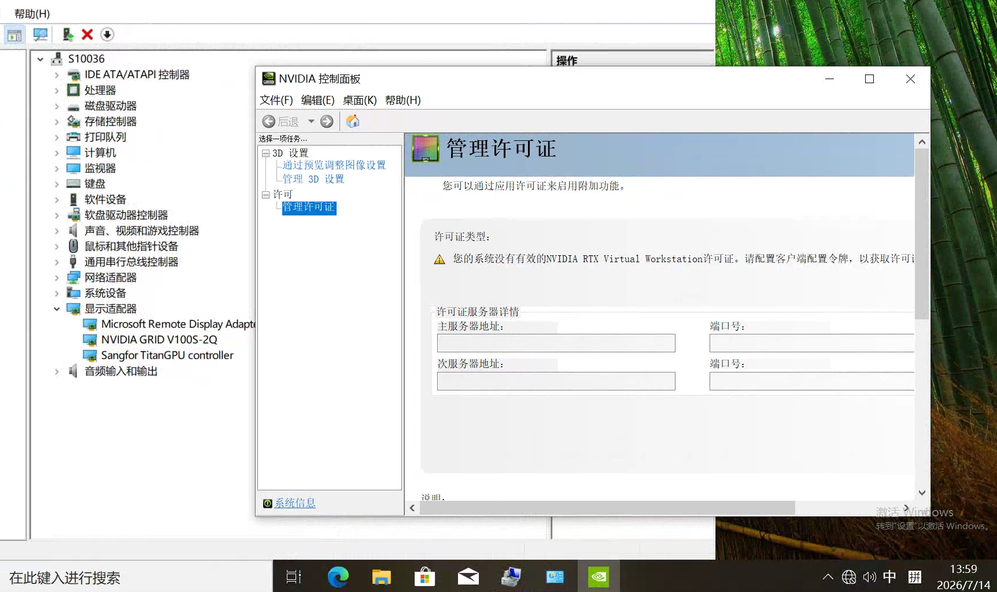Click the NVIDIA Control Panel title bar icon
Image resolution: width=997 pixels, height=592 pixels.
(x=268, y=79)
